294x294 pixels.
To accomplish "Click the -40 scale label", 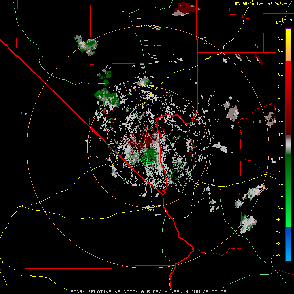I will pyautogui.click(x=279, y=195).
